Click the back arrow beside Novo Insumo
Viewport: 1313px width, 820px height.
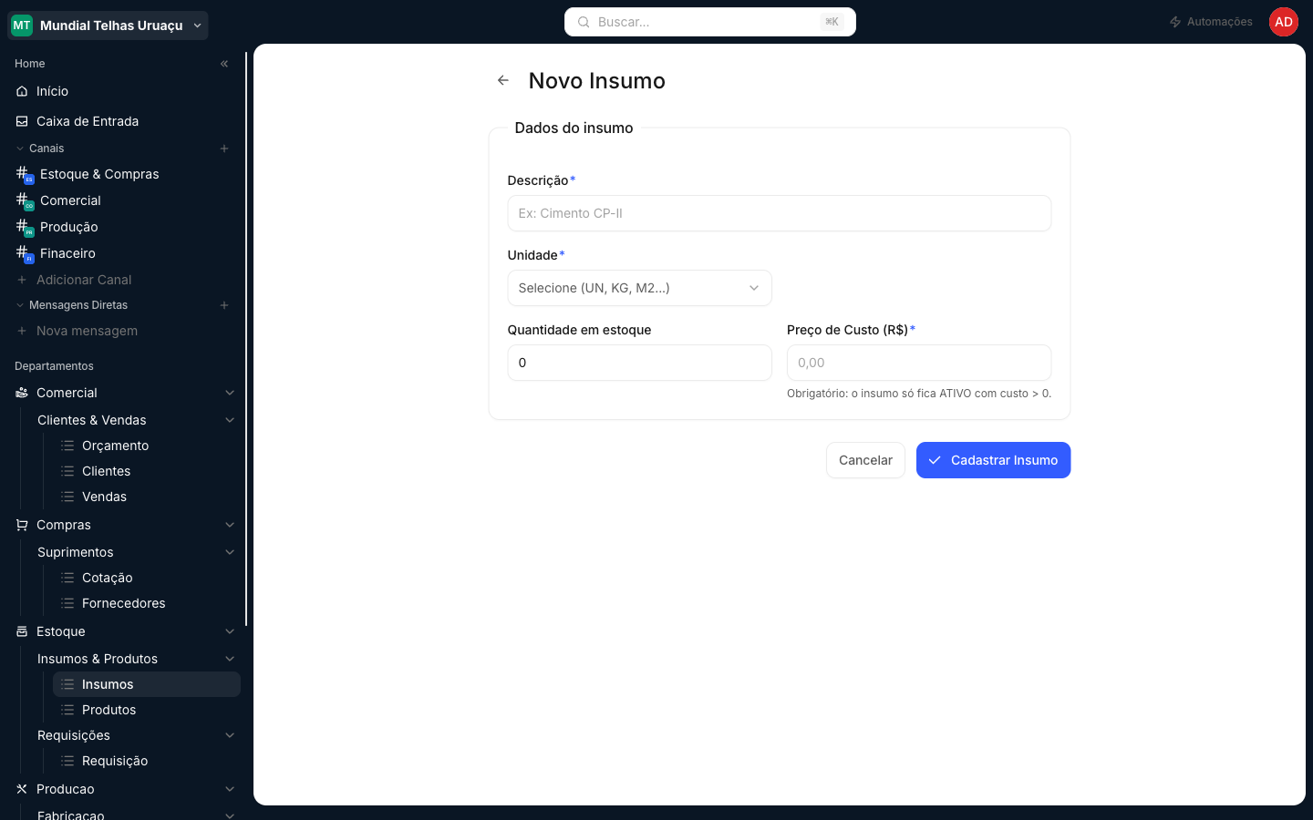pos(502,80)
